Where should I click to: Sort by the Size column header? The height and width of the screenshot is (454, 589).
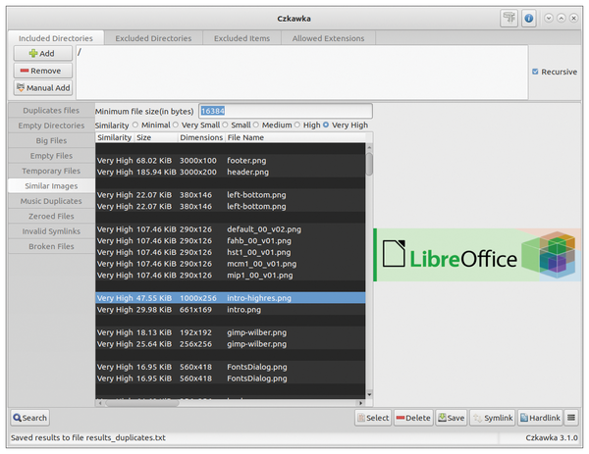tap(156, 137)
